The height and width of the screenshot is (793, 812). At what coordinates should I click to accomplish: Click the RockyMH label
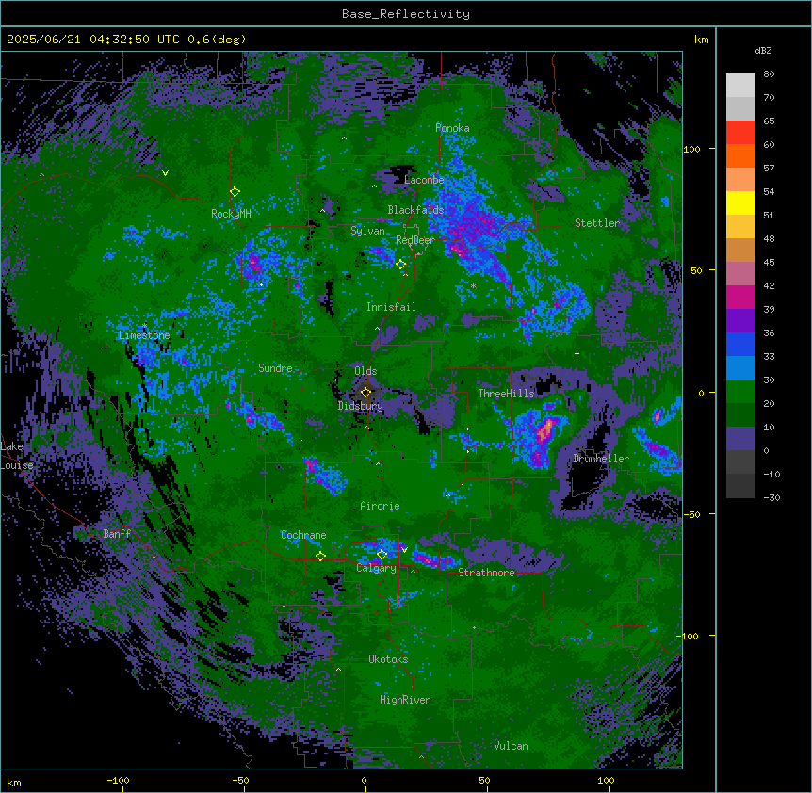point(231,214)
